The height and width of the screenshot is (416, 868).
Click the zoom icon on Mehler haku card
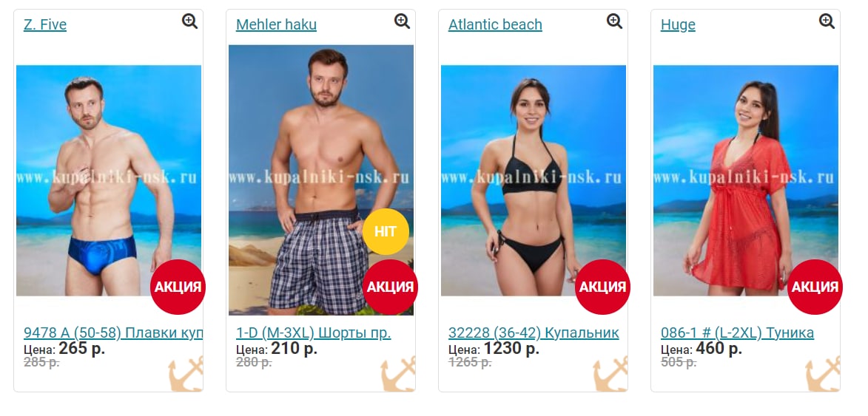pyautogui.click(x=402, y=21)
